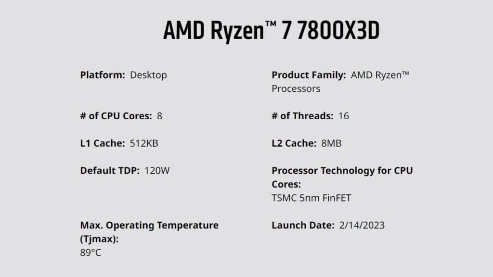Click the 120W TDP value
This screenshot has height=277, width=493.
(157, 171)
